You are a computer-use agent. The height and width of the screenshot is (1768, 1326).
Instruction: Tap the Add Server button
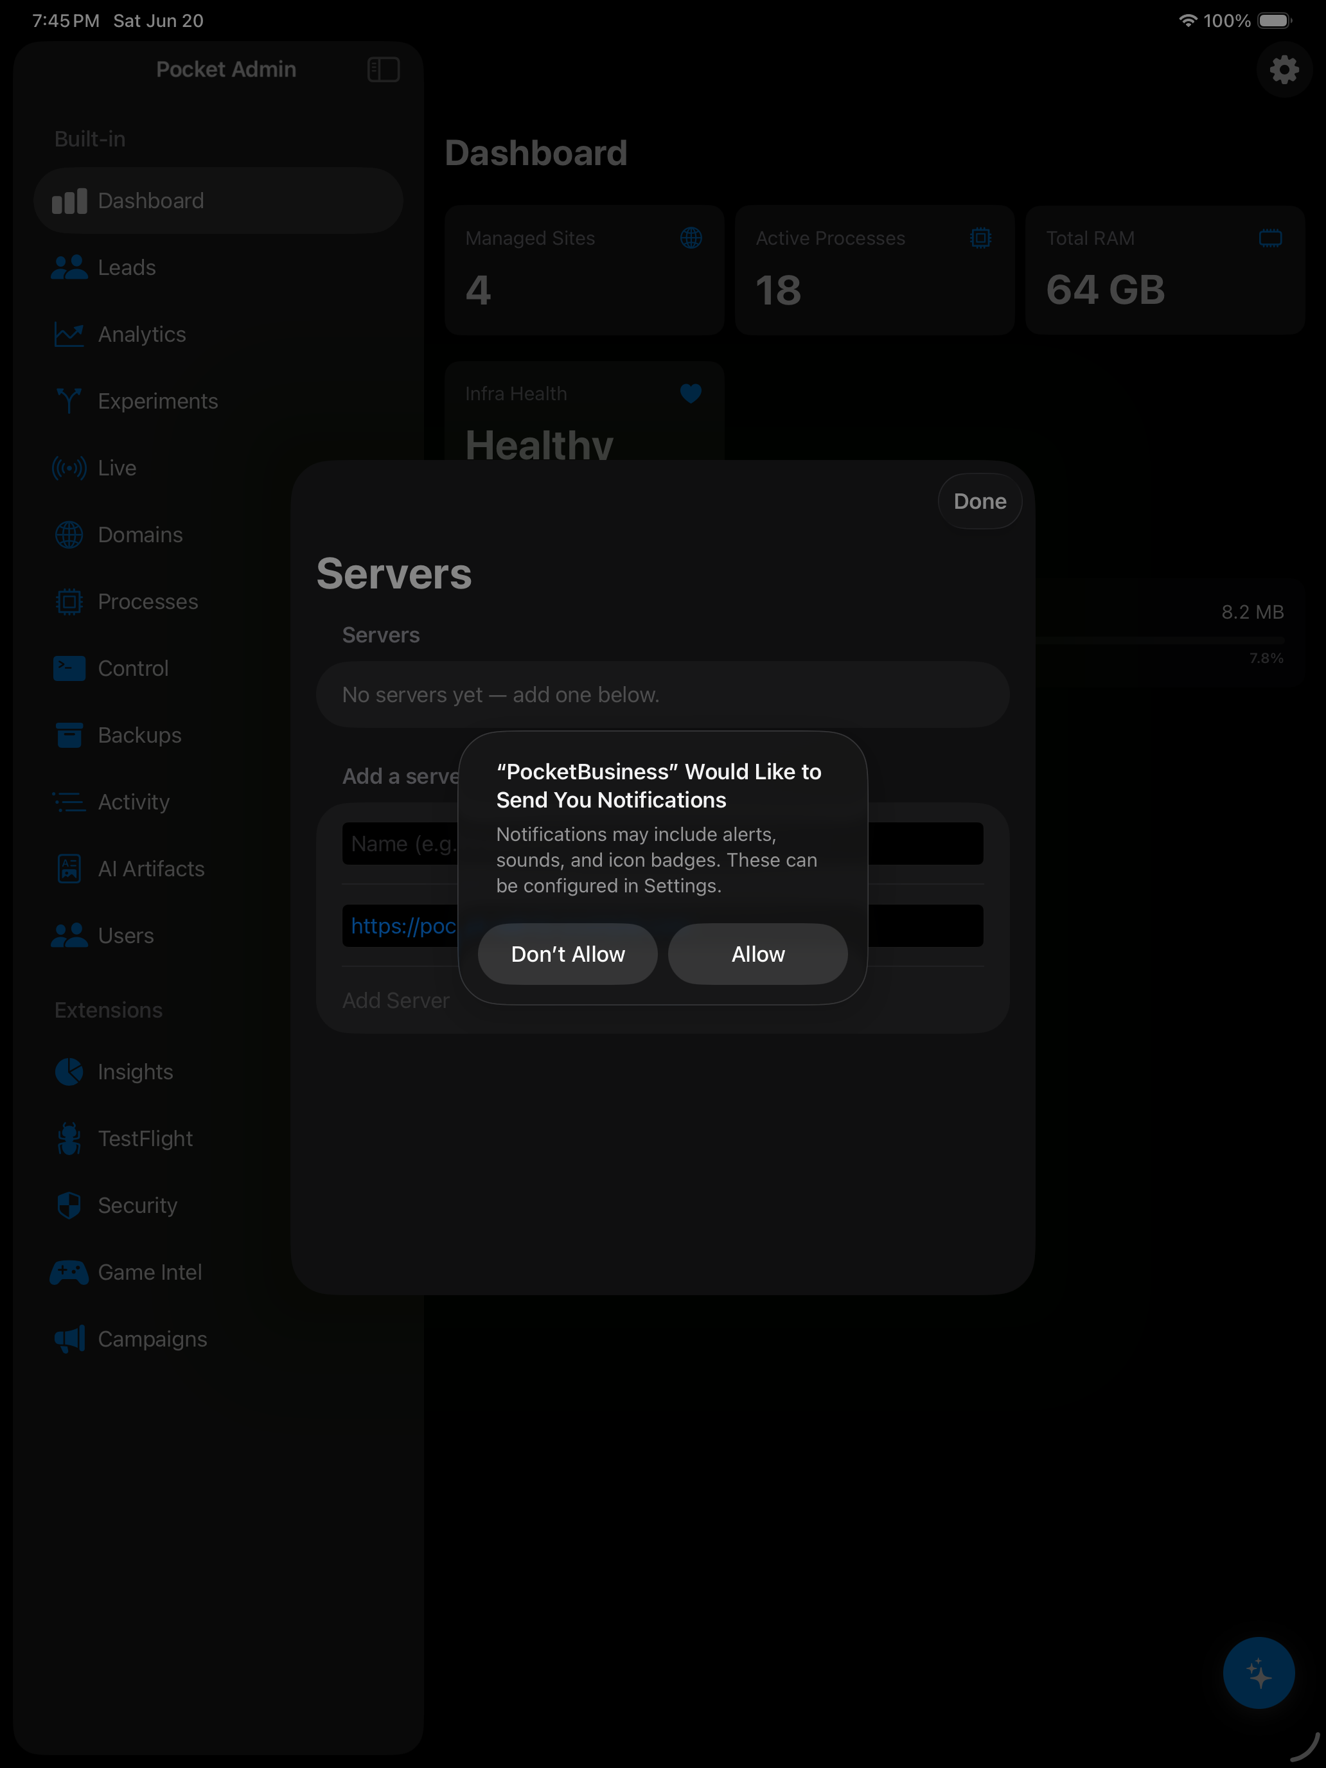point(396,1000)
